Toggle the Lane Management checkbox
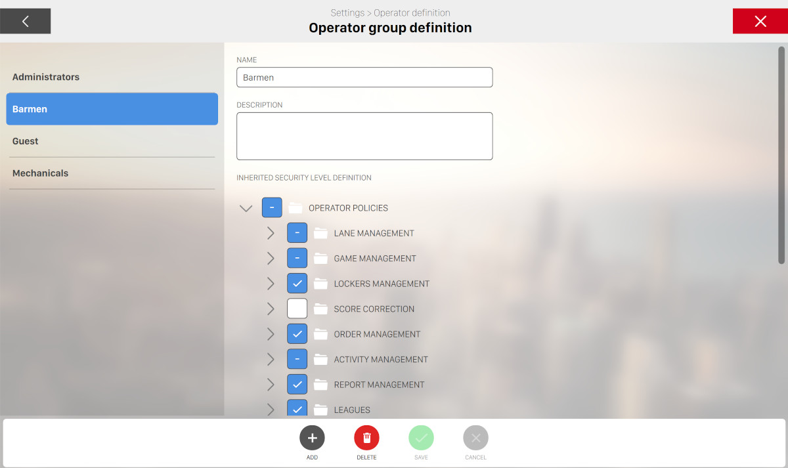Screen dimensions: 788x468 coord(297,233)
